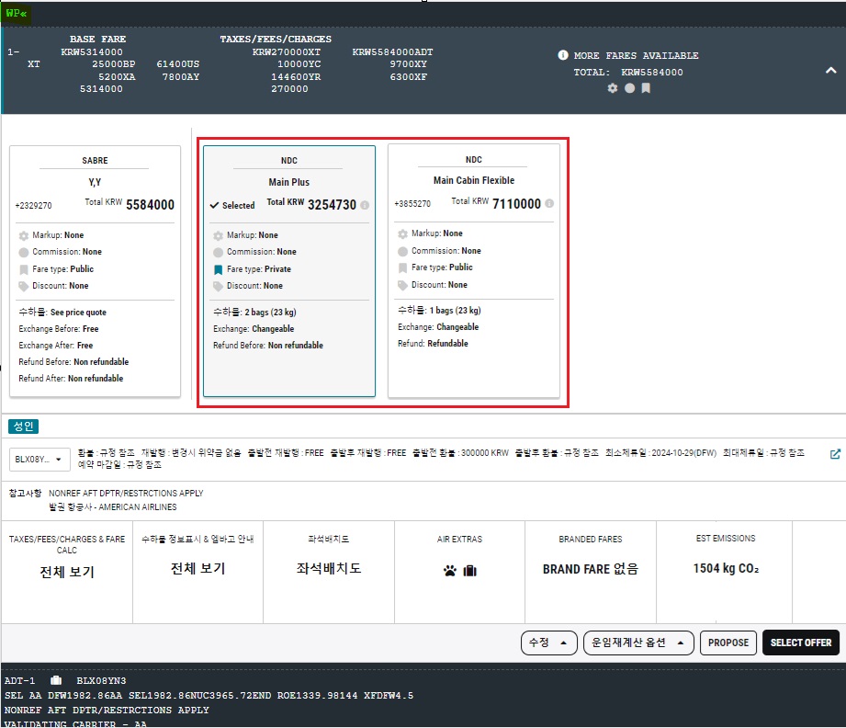Click the TOTAL: KRW5584000 text
The image size is (846, 728).
coord(628,73)
